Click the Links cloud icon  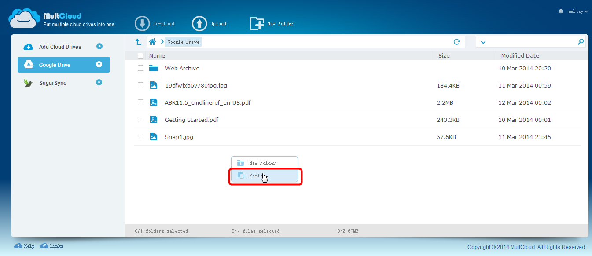pos(44,246)
